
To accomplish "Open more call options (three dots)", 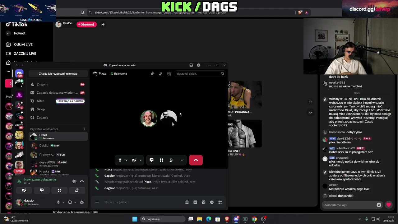I will click(x=181, y=160).
